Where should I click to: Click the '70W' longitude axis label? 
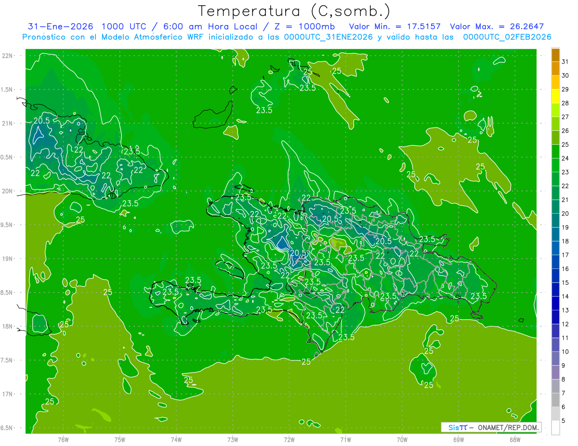click(402, 439)
